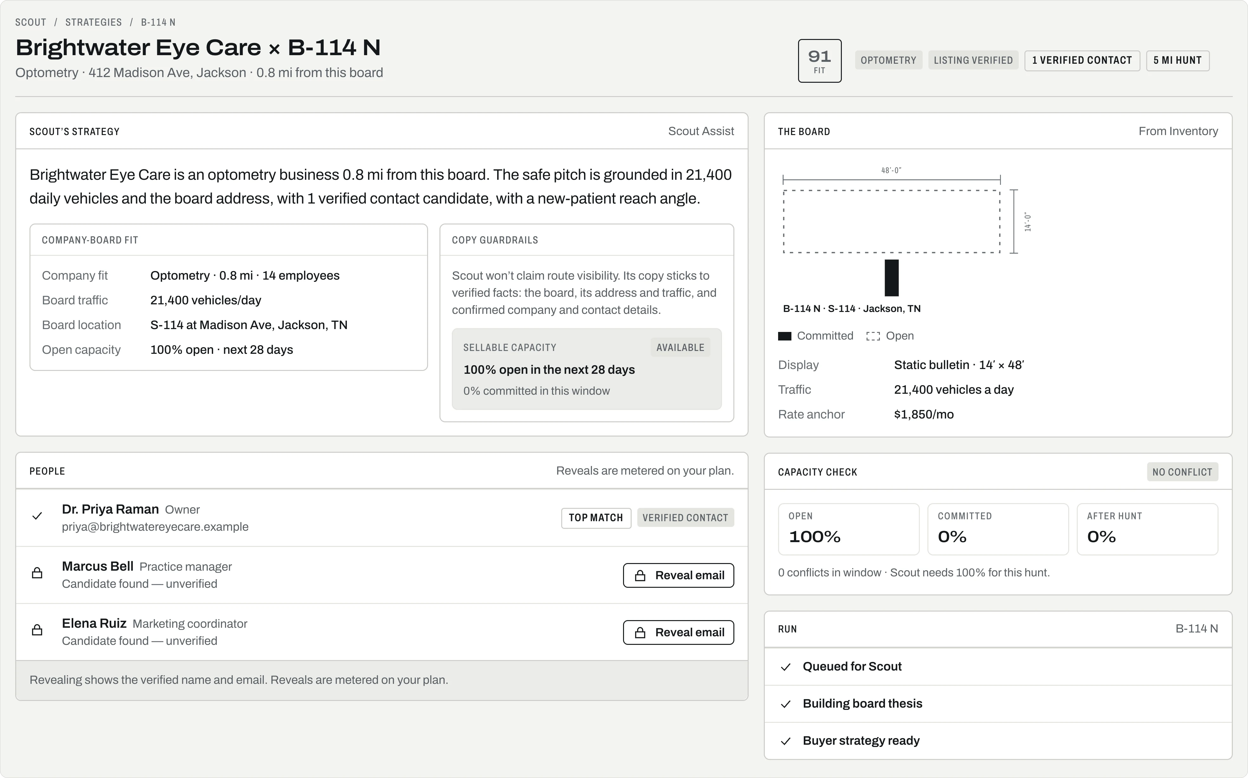Viewport: 1248px width, 778px height.
Task: Click the dashed billboard face diagram
Action: click(891, 222)
